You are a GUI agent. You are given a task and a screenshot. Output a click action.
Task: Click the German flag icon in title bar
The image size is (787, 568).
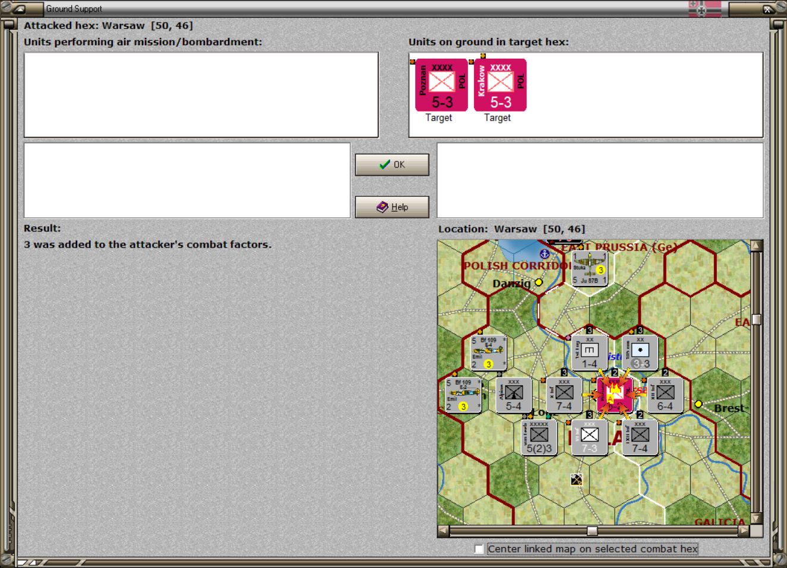pos(705,8)
